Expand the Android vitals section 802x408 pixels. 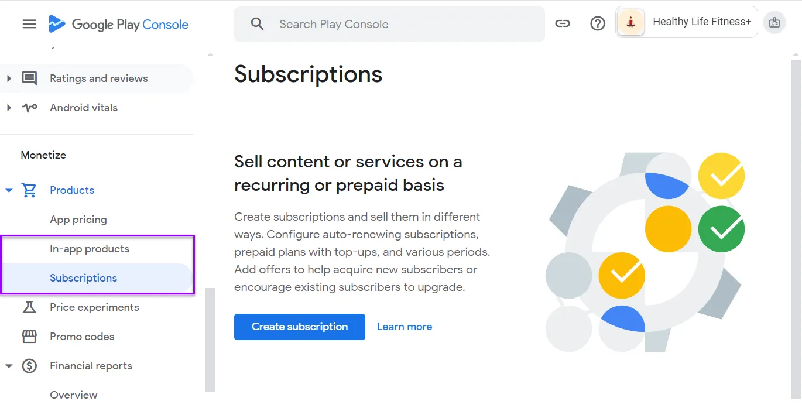pos(8,107)
